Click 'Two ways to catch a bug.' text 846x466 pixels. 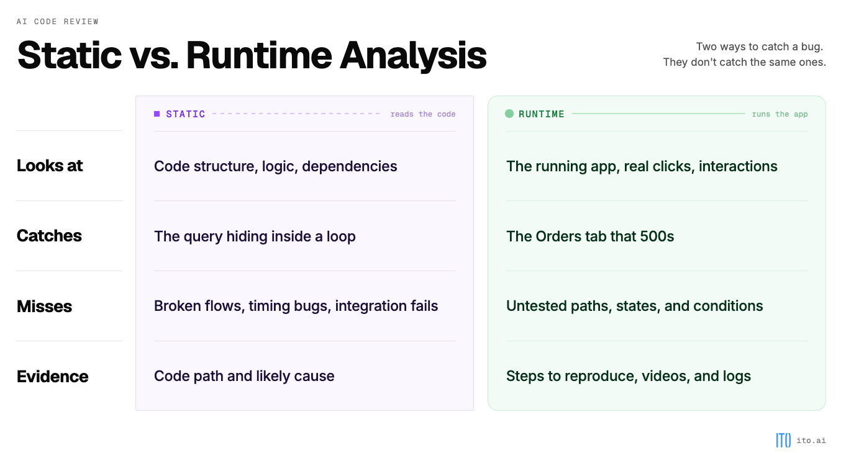[760, 47]
